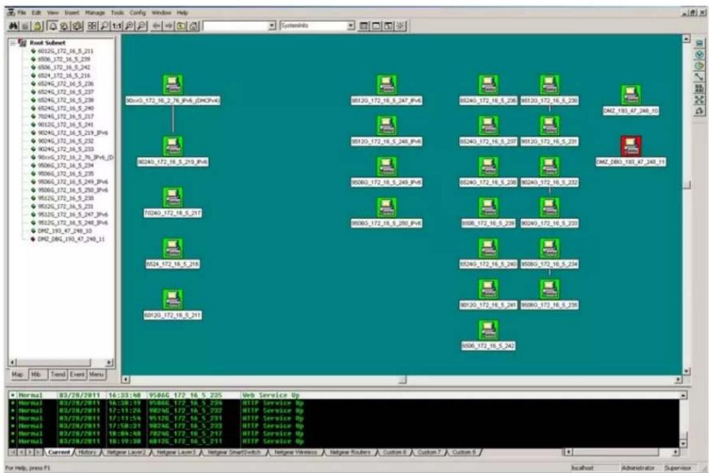Select the 6012G_172_16_5_211 device icon on map
This screenshot has height=473, width=709.
[173, 299]
